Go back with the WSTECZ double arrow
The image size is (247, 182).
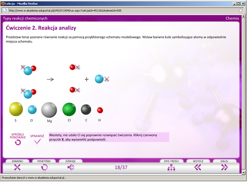click(x=198, y=167)
